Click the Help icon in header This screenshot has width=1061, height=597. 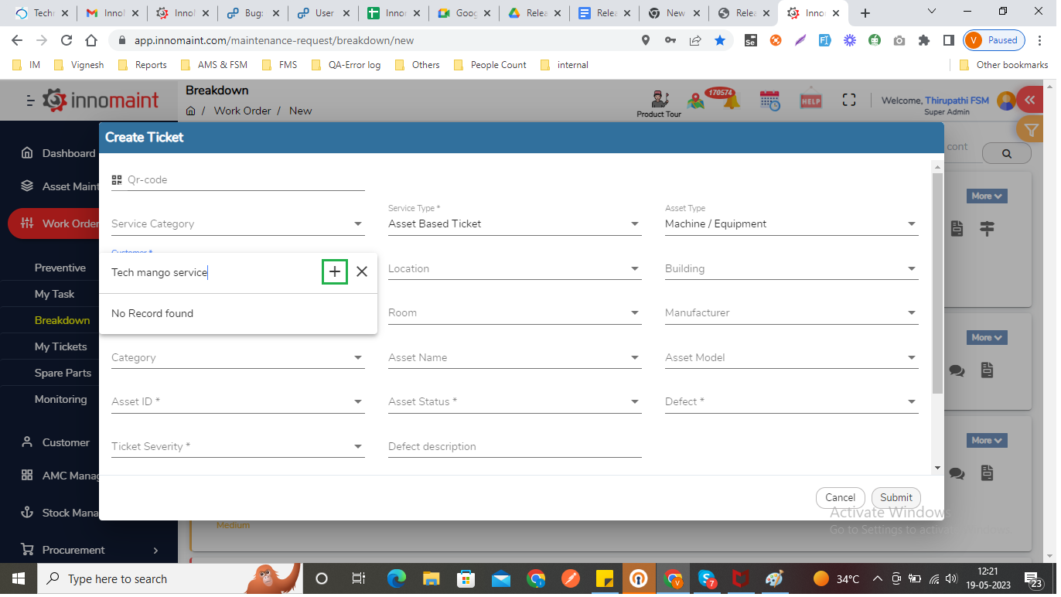click(810, 99)
